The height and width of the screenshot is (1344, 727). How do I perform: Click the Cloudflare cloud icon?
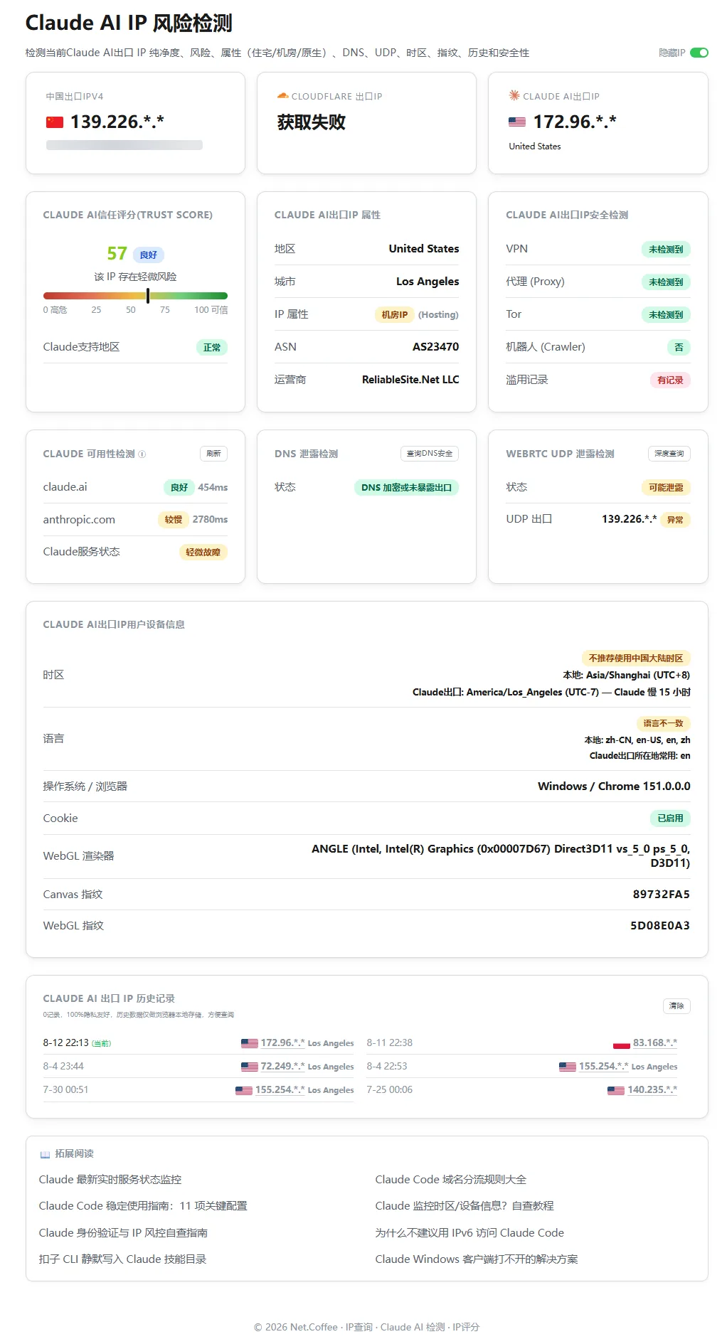coord(282,95)
